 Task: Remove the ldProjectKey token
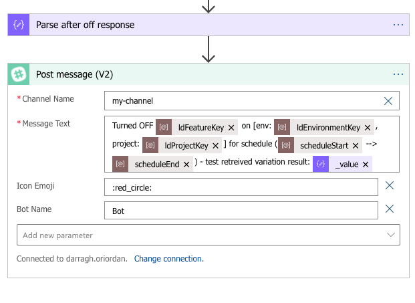[215, 146]
